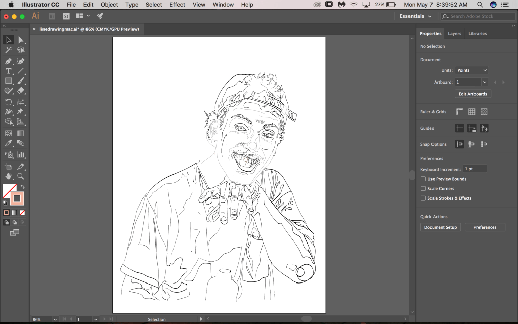The image size is (518, 324).
Task: Switch to the Layers tab
Action: click(x=454, y=33)
